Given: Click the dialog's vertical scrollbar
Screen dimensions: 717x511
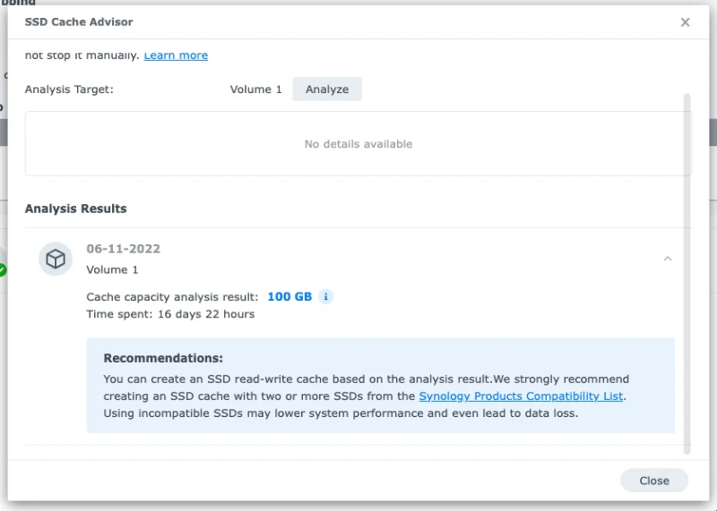Looking at the screenshot, I should pyautogui.click(x=687, y=274).
